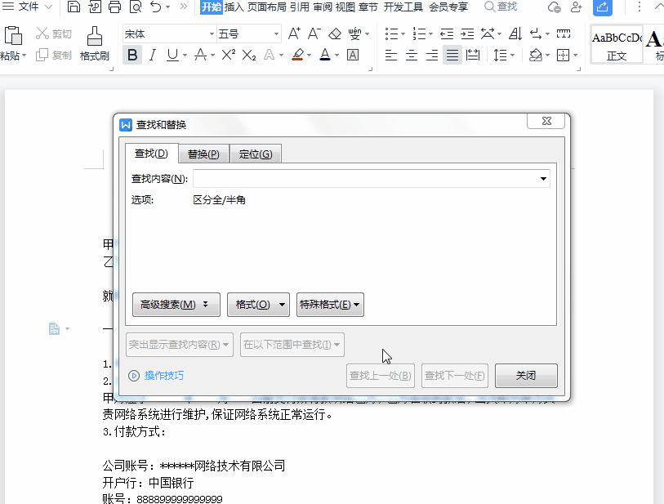Click the 操作技巧 link
The image size is (664, 504).
point(164,376)
